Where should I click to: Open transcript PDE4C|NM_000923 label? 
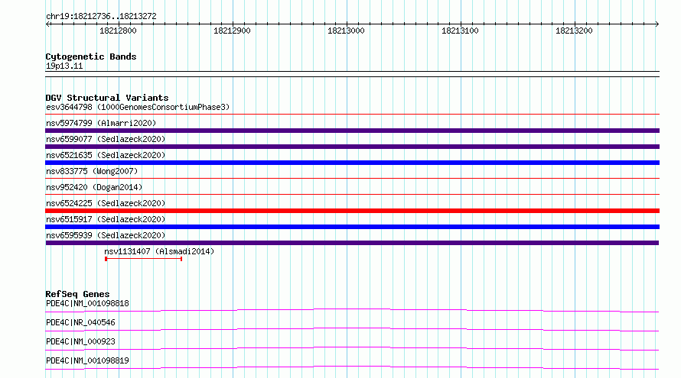80,341
